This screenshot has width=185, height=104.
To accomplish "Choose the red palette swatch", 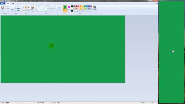I will [78, 6].
